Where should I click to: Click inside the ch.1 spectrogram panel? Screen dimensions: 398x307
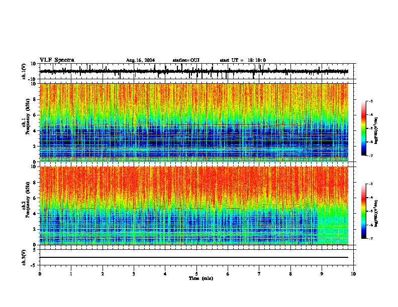[194, 122]
